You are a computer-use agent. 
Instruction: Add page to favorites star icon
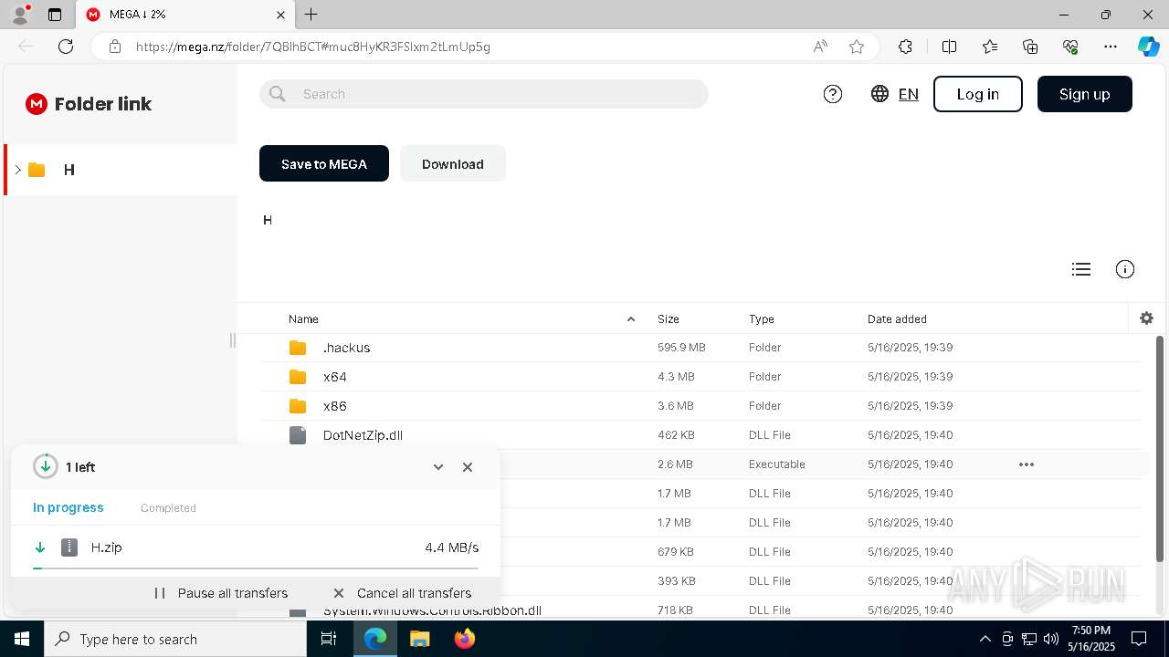(x=857, y=47)
